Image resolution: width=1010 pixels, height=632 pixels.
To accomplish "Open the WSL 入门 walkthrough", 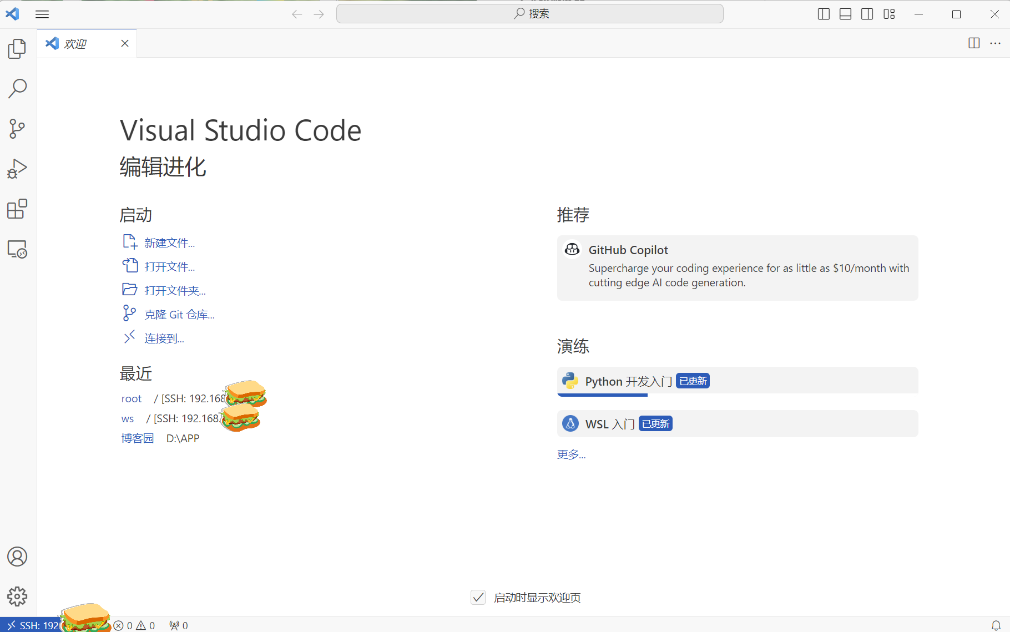I will (x=738, y=424).
